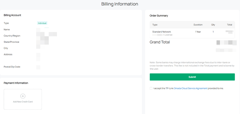
Task: Click the Grand Total label
Action: [x=160, y=42]
